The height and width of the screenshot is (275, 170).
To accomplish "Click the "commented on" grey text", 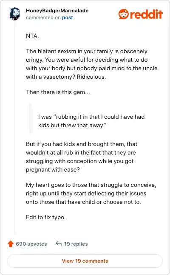I will tap(43, 17).
